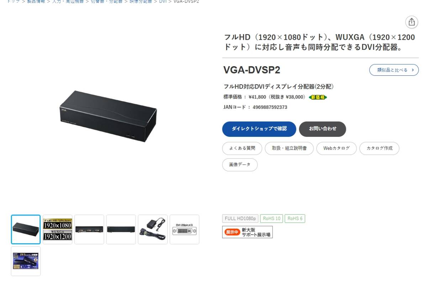Open the DVI 29pin connector diagram thumbnail

point(184,229)
